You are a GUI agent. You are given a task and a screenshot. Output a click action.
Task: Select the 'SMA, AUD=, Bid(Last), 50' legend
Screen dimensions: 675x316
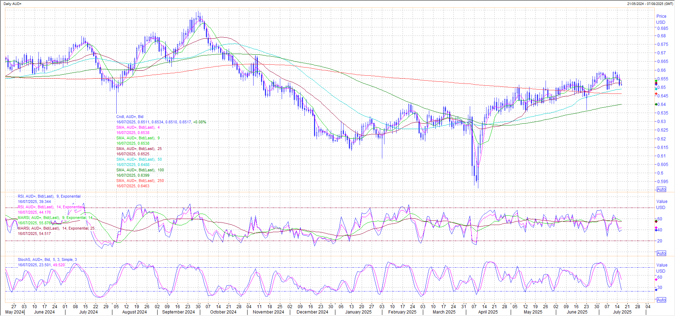139,159
